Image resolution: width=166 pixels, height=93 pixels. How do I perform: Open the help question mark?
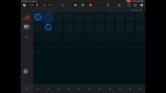(x=142, y=5)
